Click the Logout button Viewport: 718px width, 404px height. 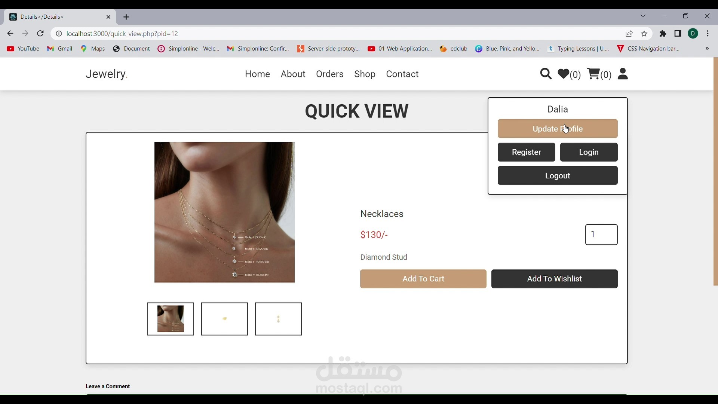[557, 176]
